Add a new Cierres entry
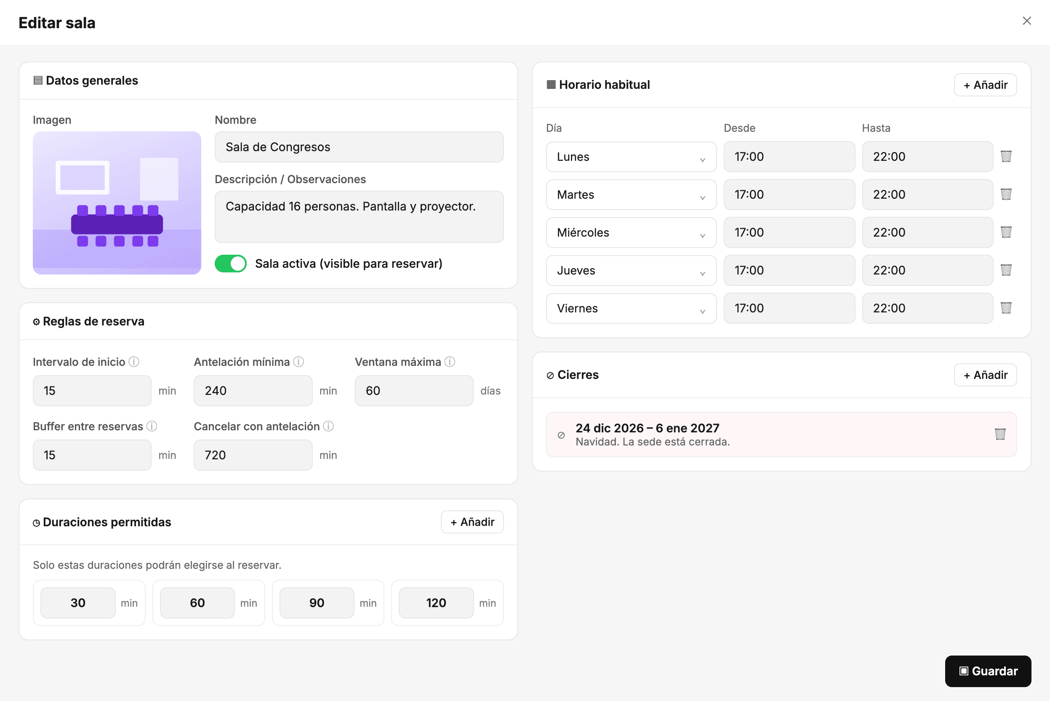This screenshot has width=1050, height=701. pyautogui.click(x=985, y=375)
